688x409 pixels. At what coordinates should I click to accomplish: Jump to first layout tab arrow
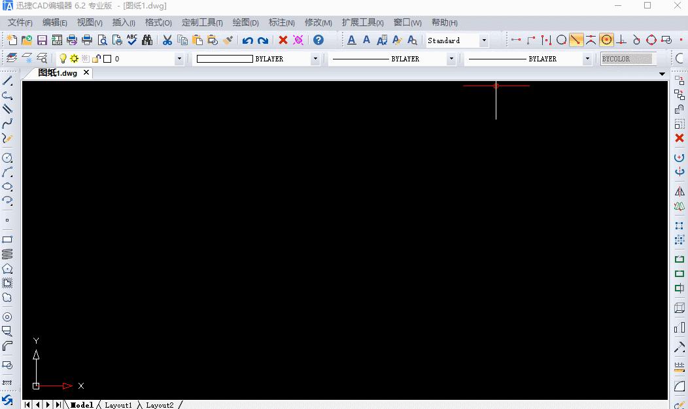tap(27, 404)
